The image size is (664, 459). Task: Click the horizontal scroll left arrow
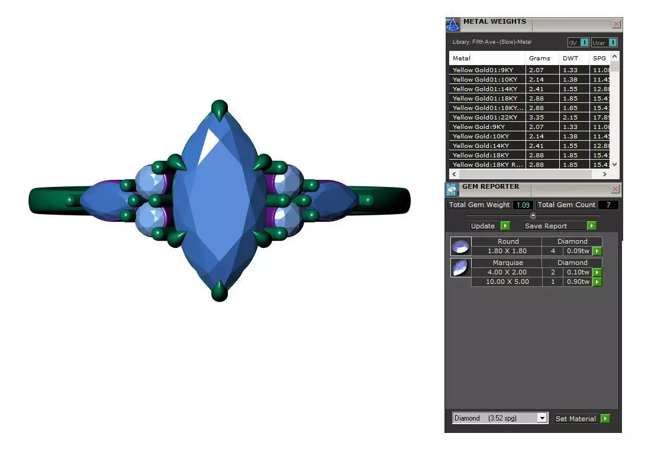[x=455, y=174]
